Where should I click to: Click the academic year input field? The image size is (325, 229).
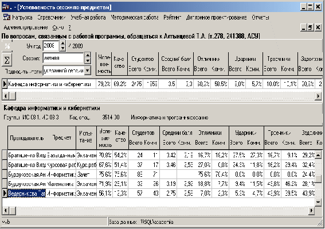coord(51,46)
